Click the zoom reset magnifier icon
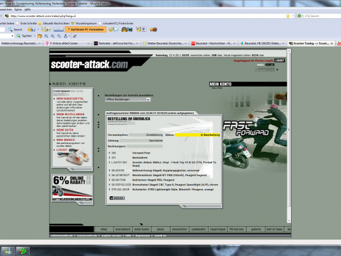Viewport: 341px width, 256px height. tap(52, 36)
